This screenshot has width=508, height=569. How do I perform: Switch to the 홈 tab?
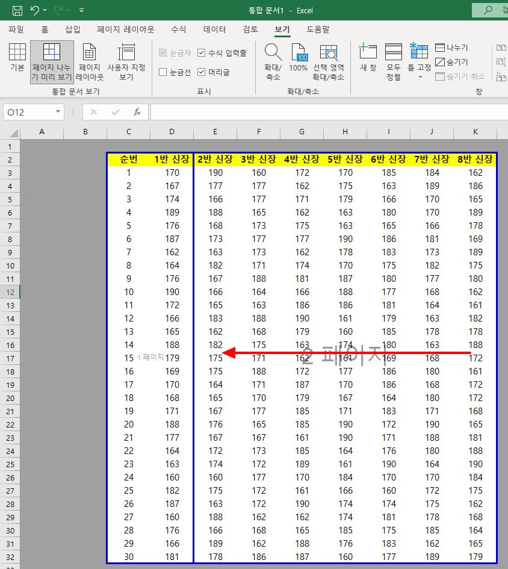tap(45, 30)
